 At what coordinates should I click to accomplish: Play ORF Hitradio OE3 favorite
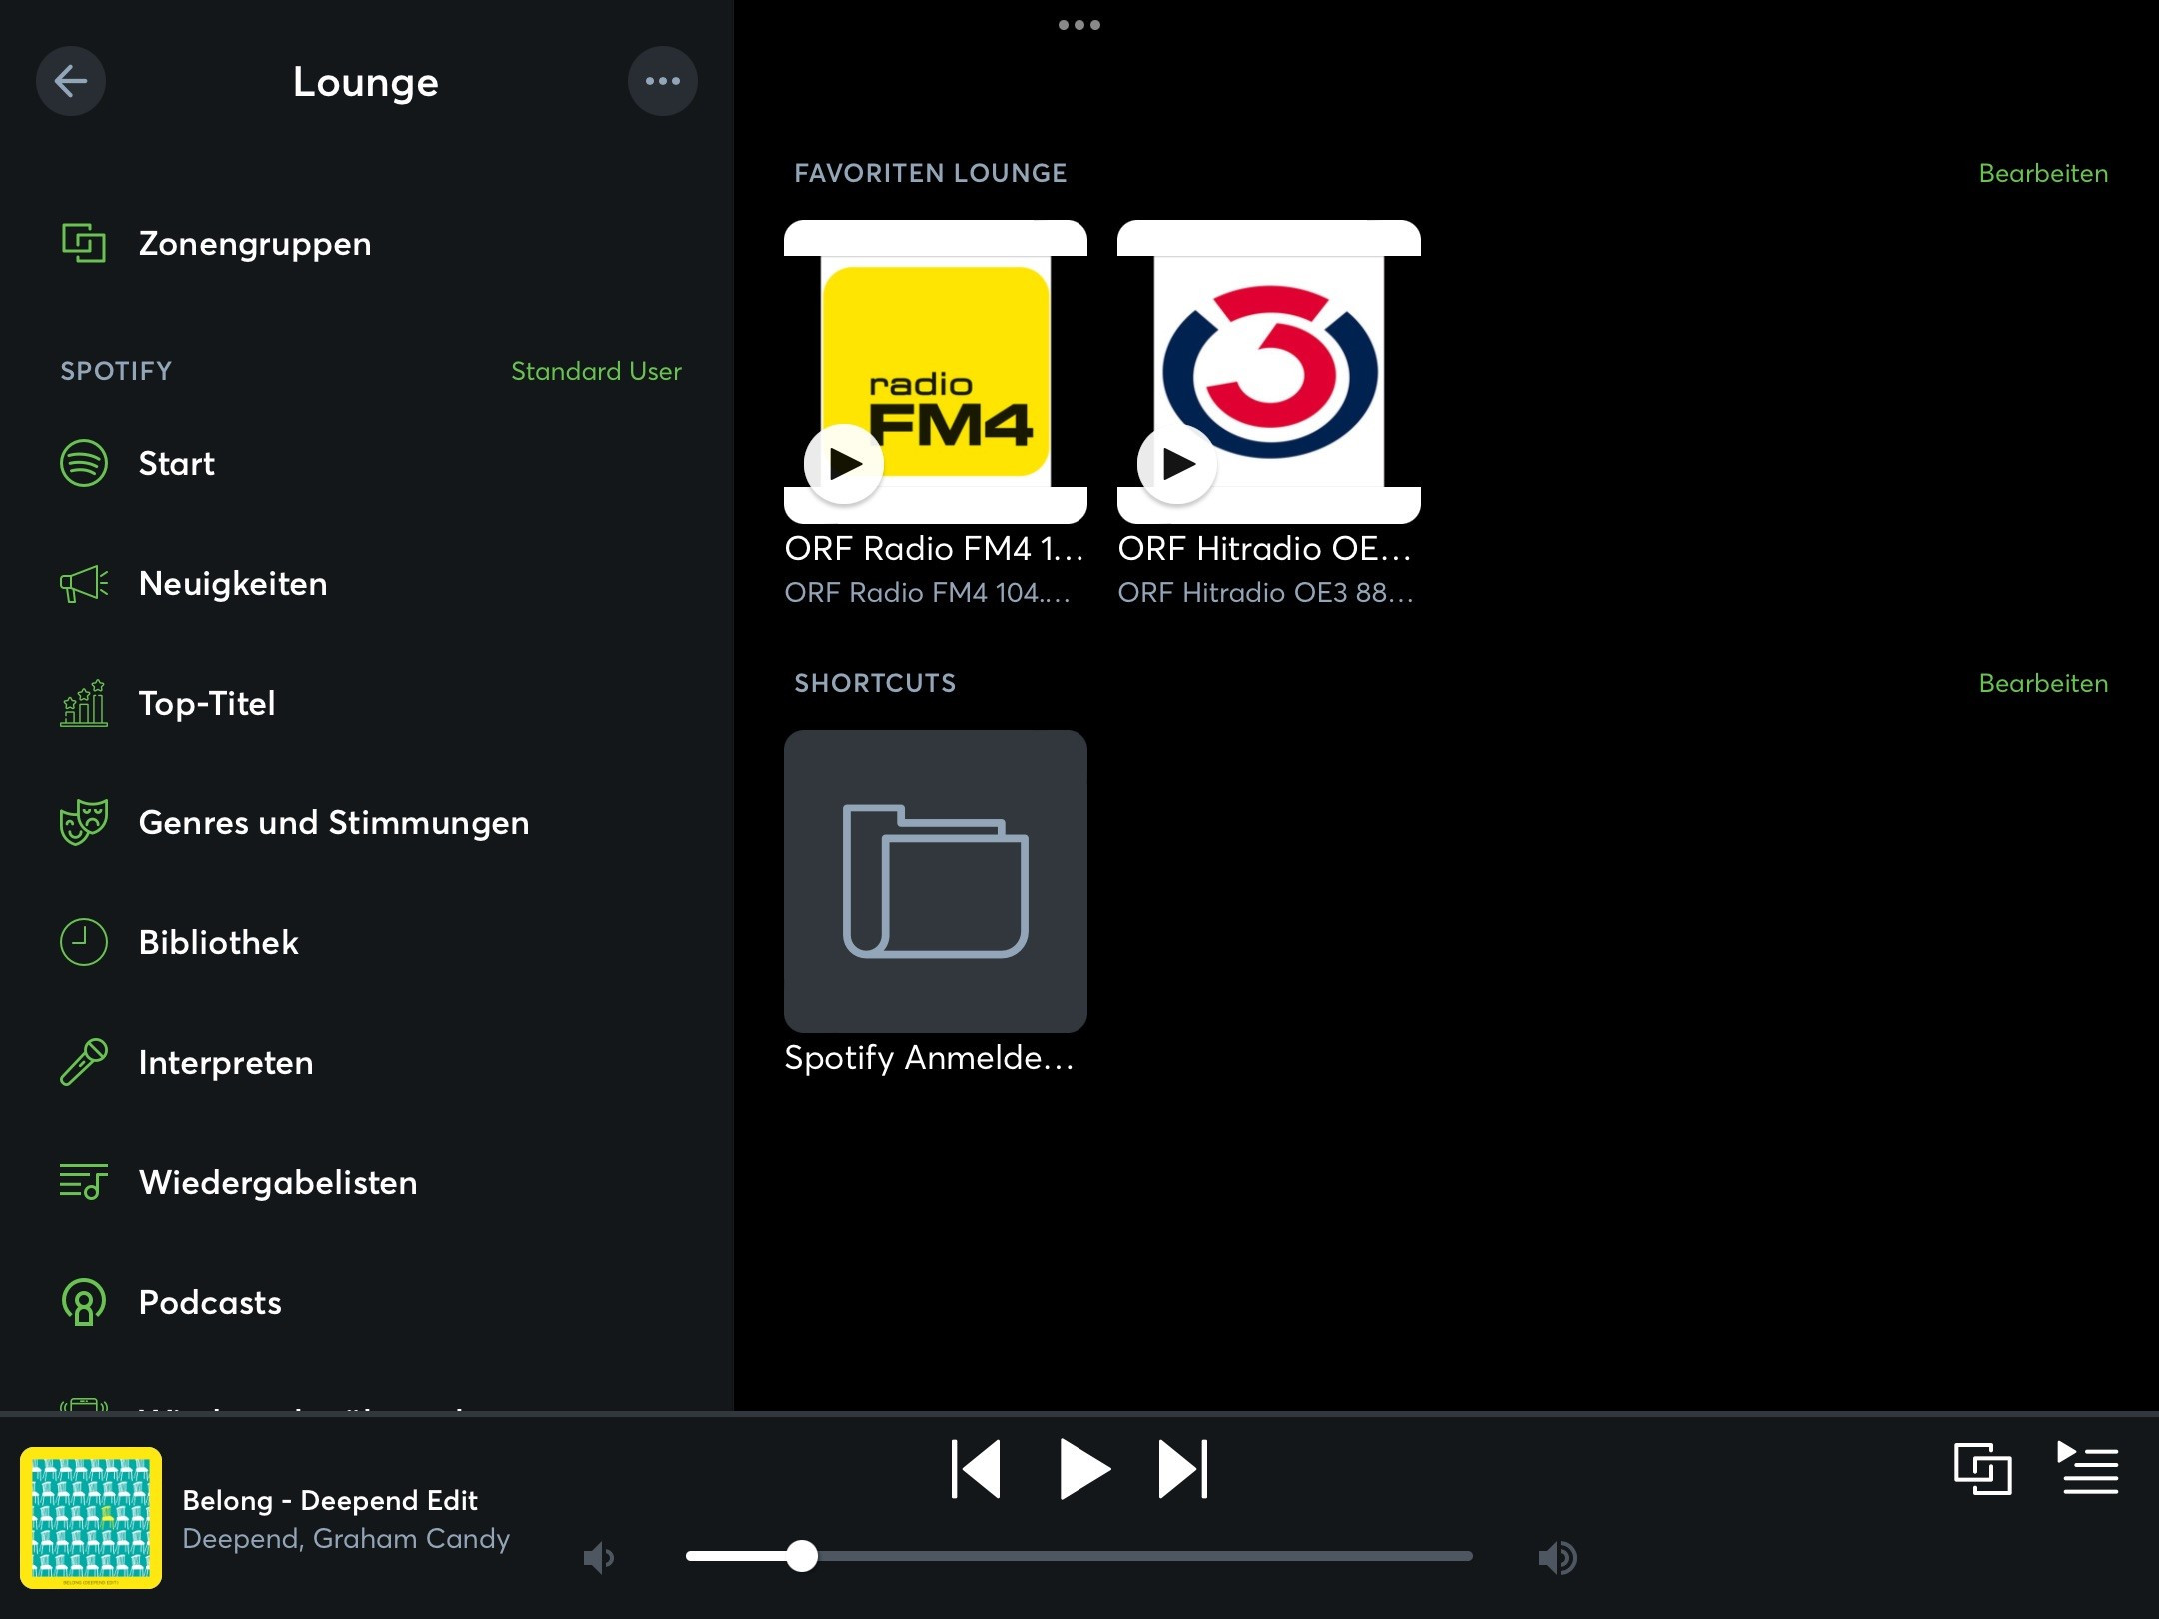tap(1176, 463)
